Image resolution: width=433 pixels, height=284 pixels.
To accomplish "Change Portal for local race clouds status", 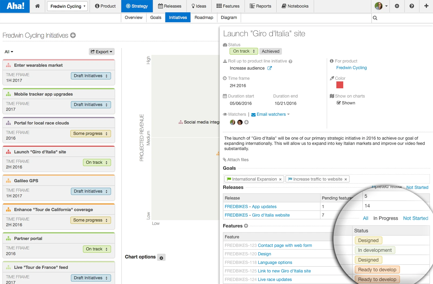I will tap(91, 134).
